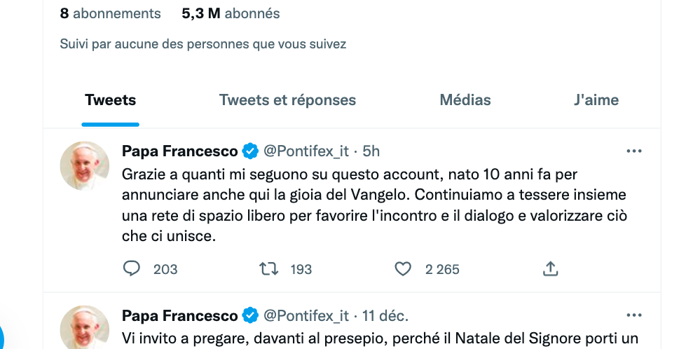
Task: Like the tweet with 2 265 likes
Action: pyautogui.click(x=402, y=268)
